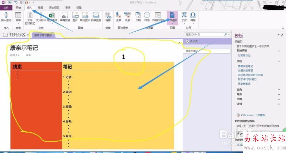Choose the 历史类笔记 template
Viewport: 286px width, 153px height.
pos(244,84)
